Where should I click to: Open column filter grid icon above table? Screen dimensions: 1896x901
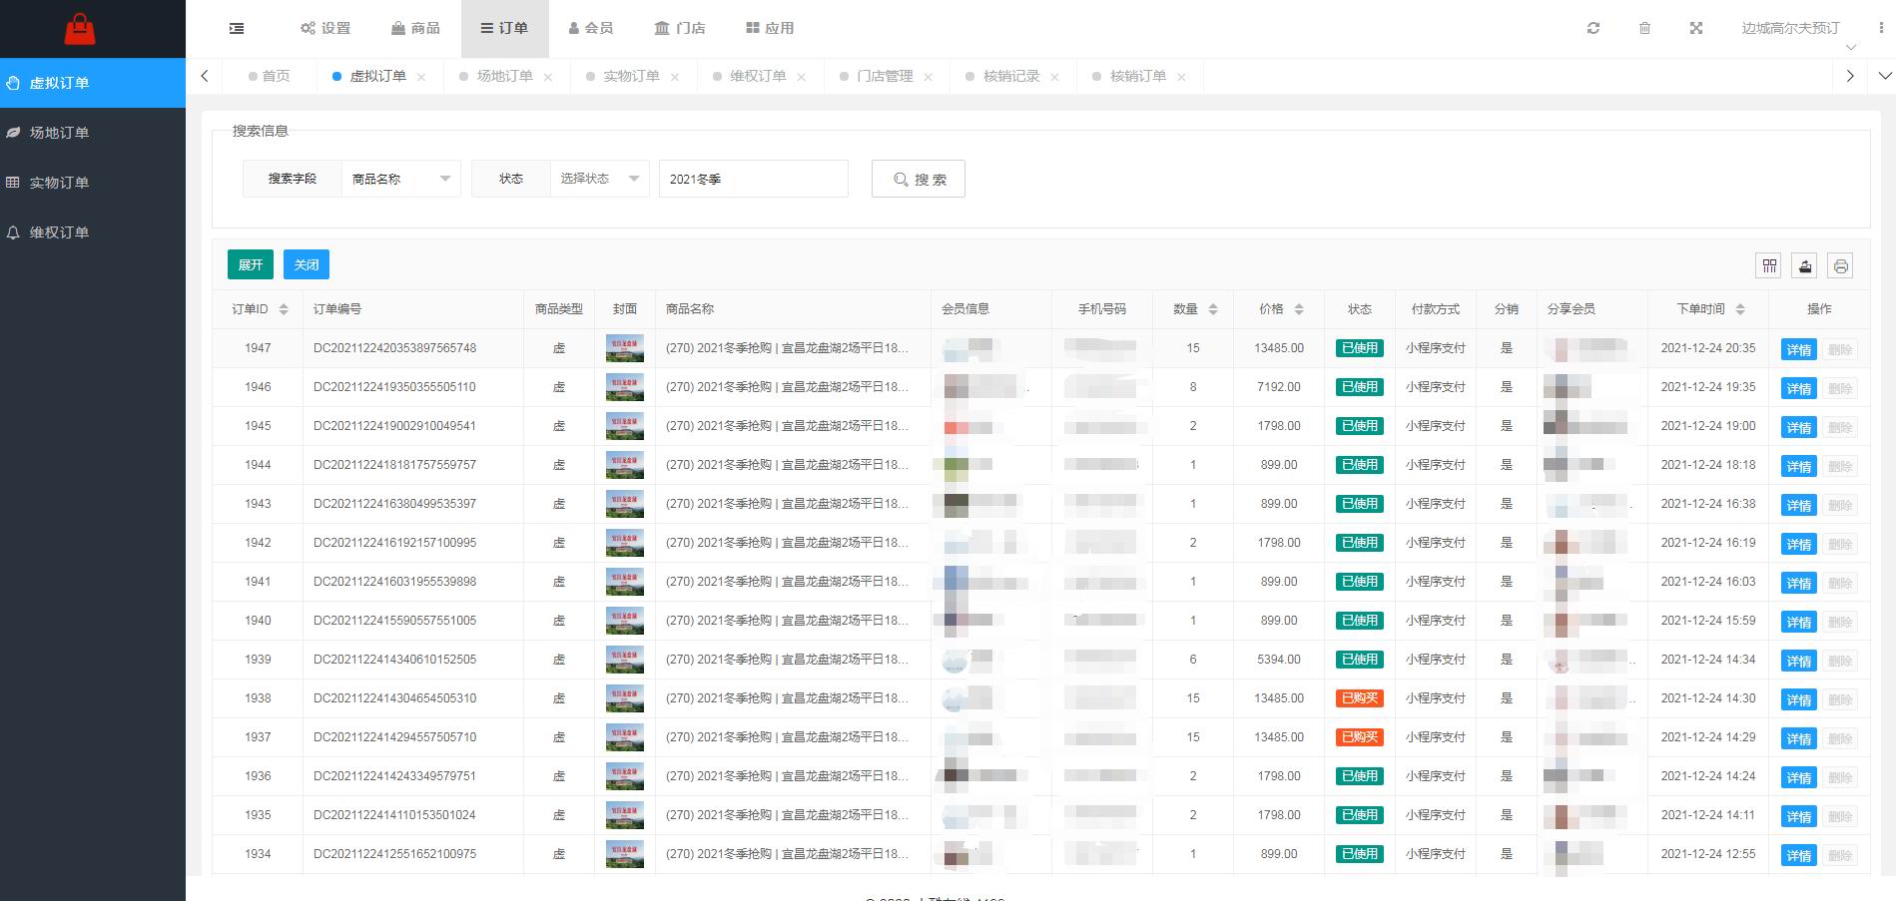[1769, 265]
